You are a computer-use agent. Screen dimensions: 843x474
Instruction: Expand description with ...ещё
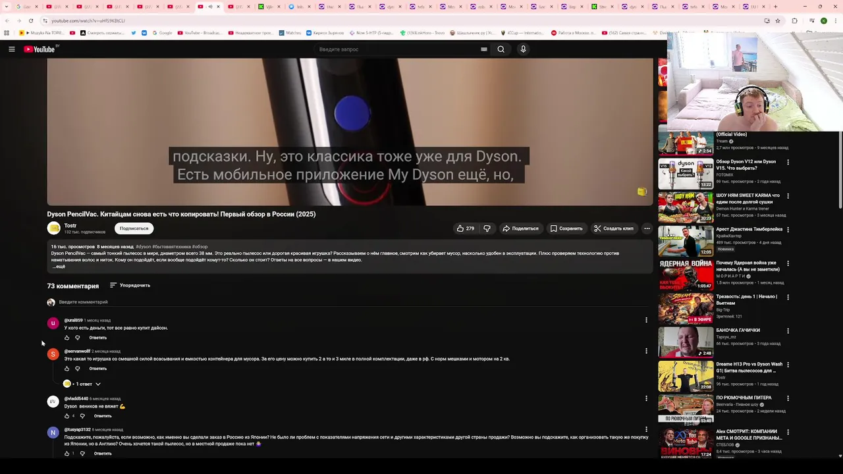[59, 267]
